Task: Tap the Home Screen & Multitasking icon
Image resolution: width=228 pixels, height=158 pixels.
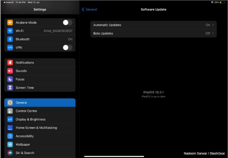Action: [x=10, y=128]
